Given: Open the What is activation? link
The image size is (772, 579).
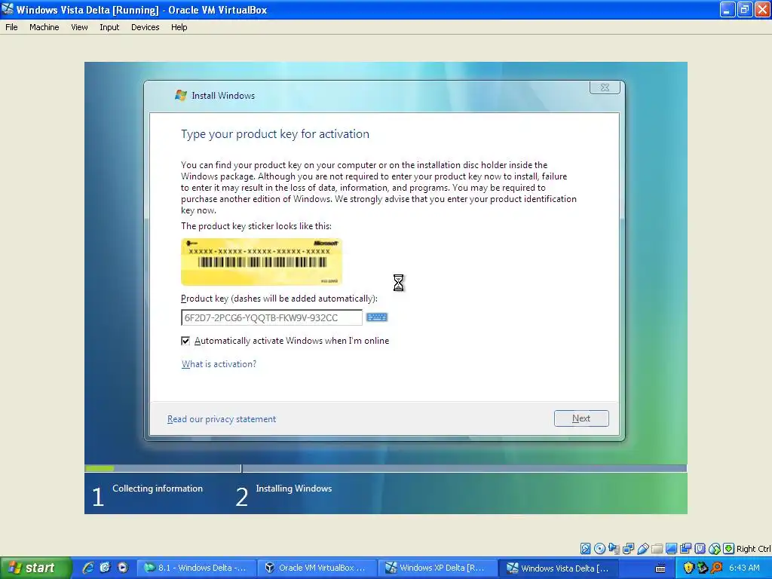Looking at the screenshot, I should (x=219, y=364).
